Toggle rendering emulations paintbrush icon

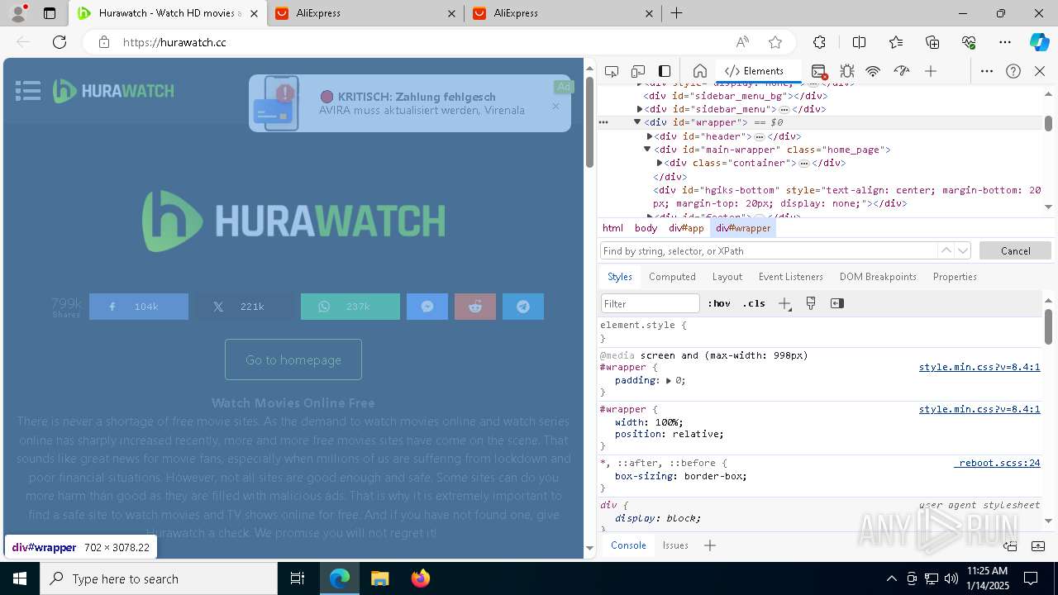[811, 303]
